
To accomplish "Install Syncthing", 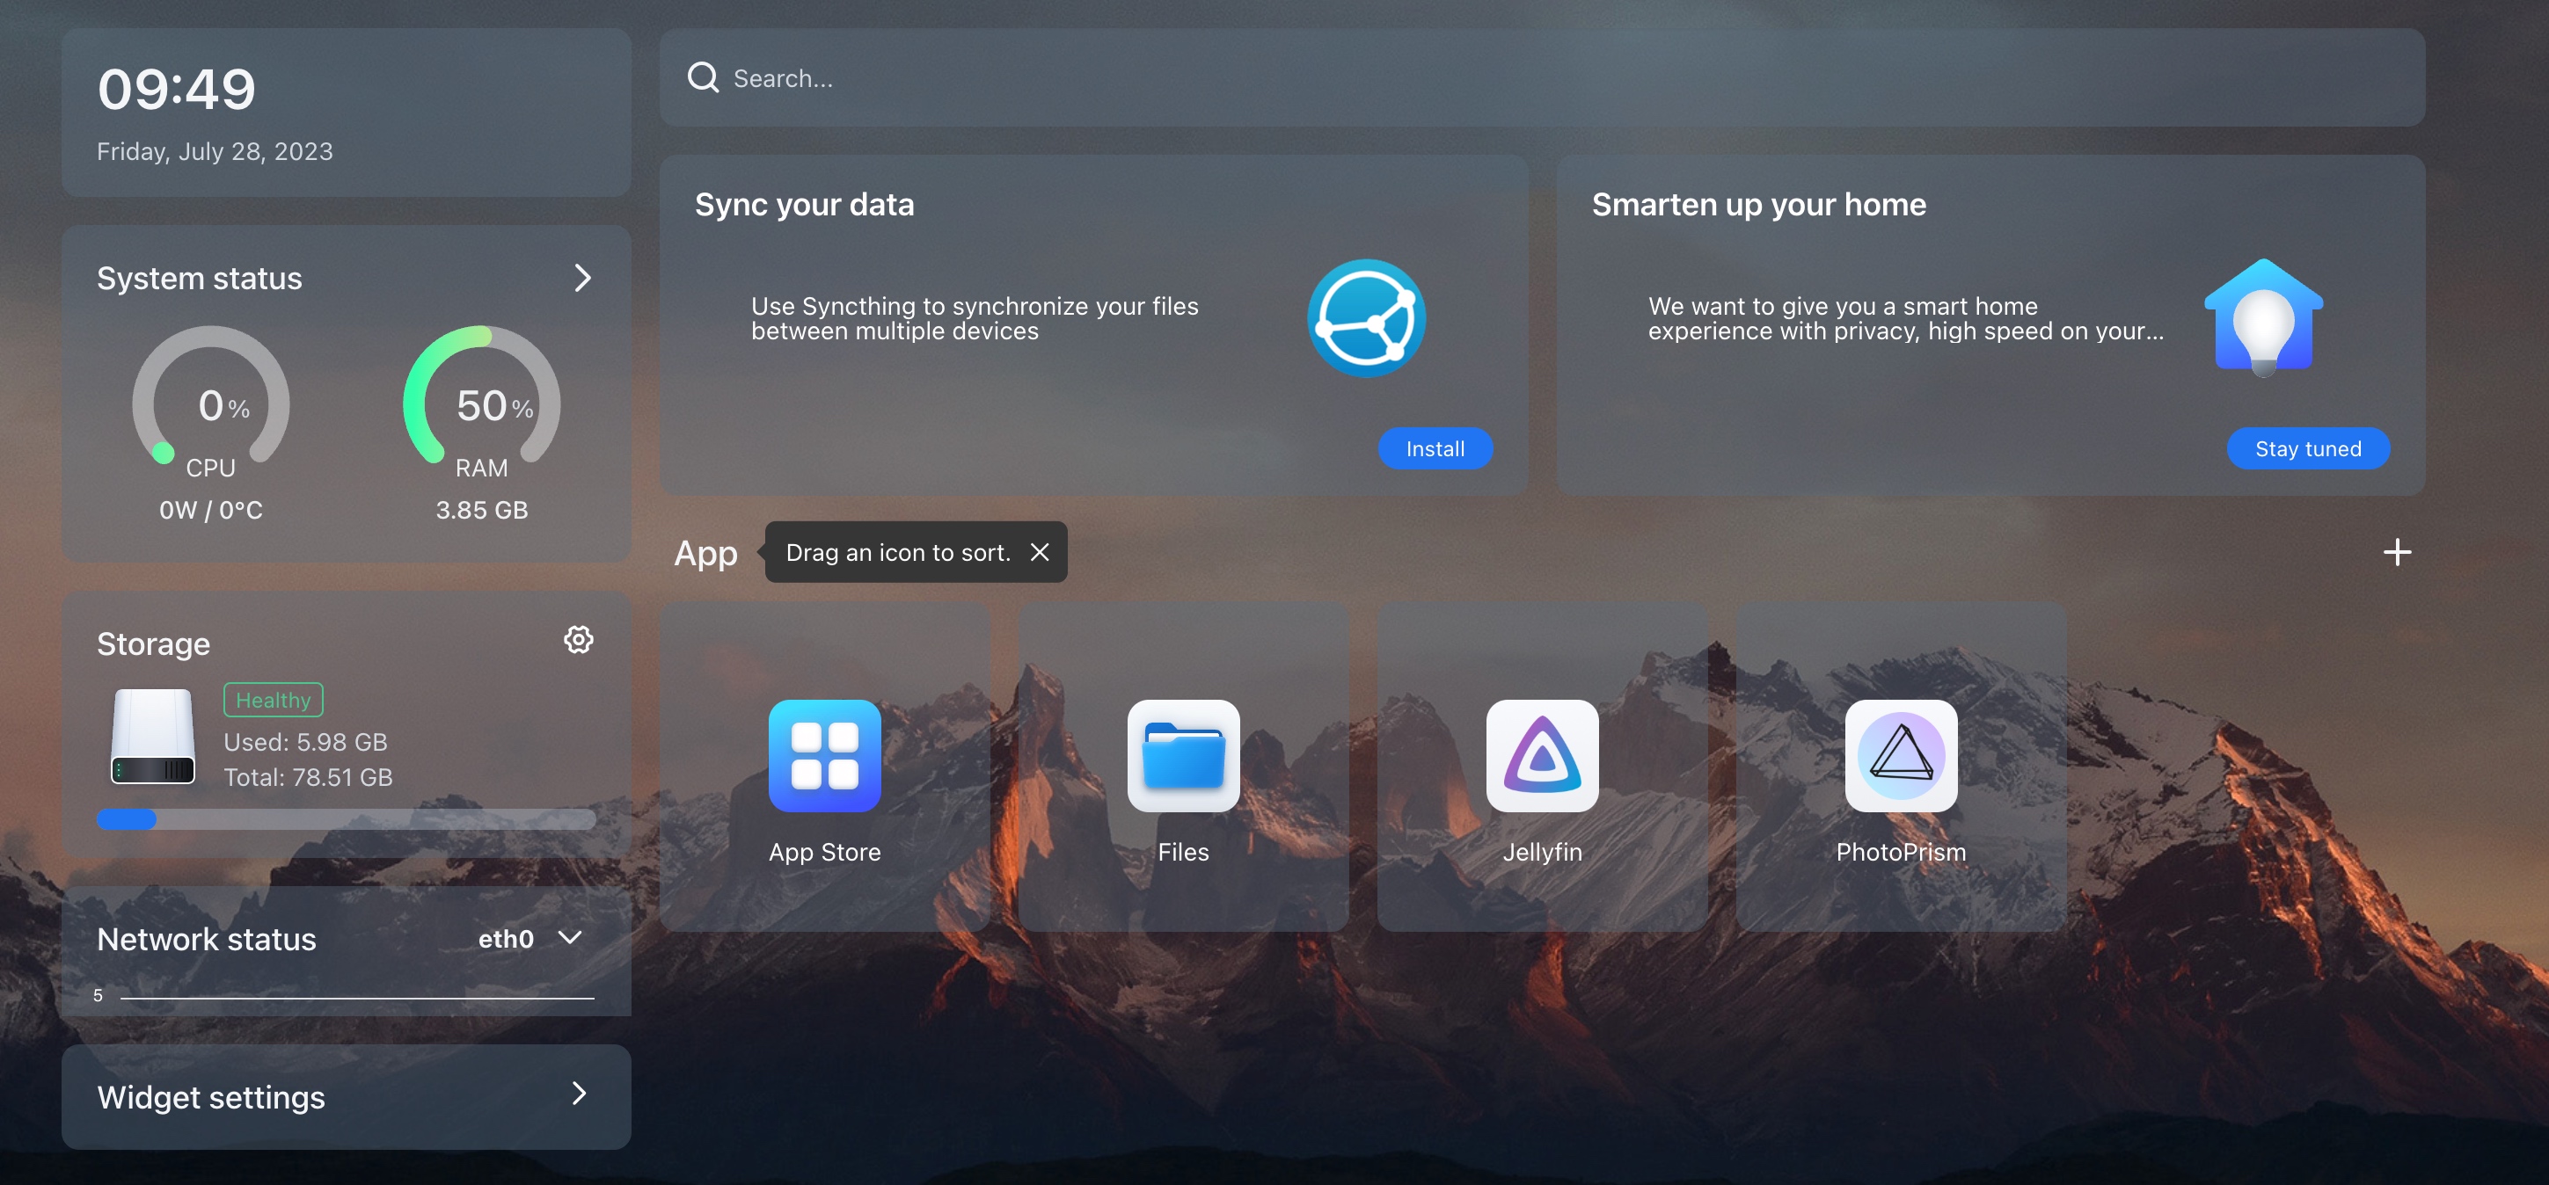I will point(1435,449).
